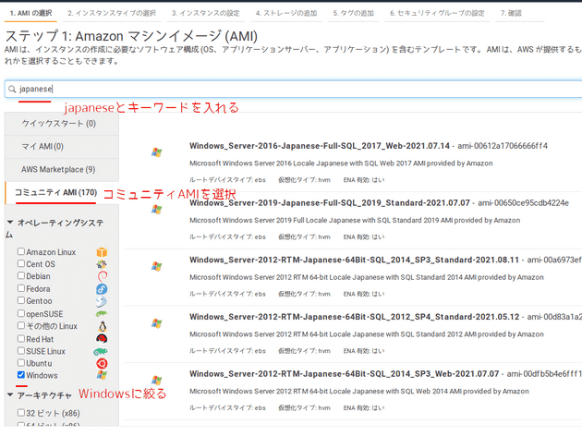This screenshot has height=436, width=582.
Task: Click the openSUSE chameleon icon
Action: [x=101, y=314]
